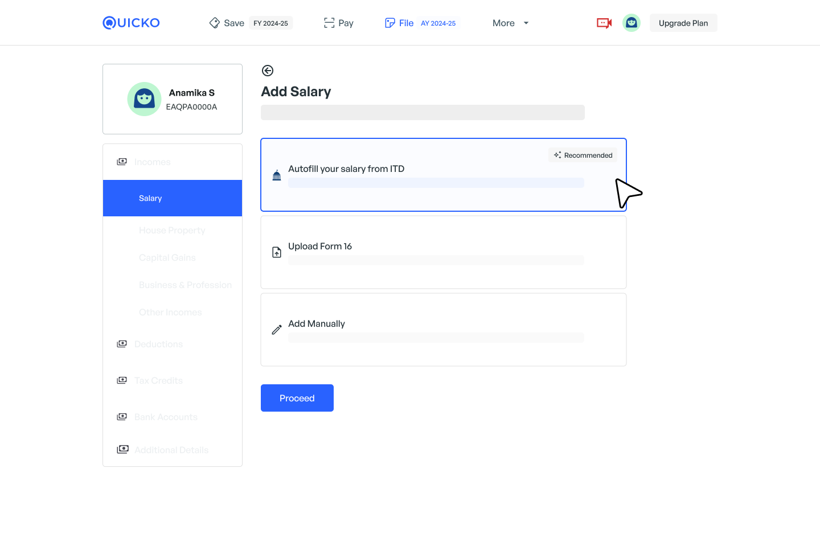Screen dimensions: 820x542
Task: Click the red video camera icon
Action: (x=604, y=23)
